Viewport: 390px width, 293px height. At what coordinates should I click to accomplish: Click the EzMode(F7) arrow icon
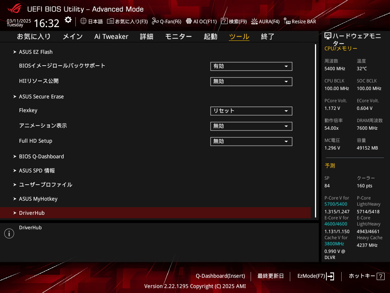click(x=330, y=276)
